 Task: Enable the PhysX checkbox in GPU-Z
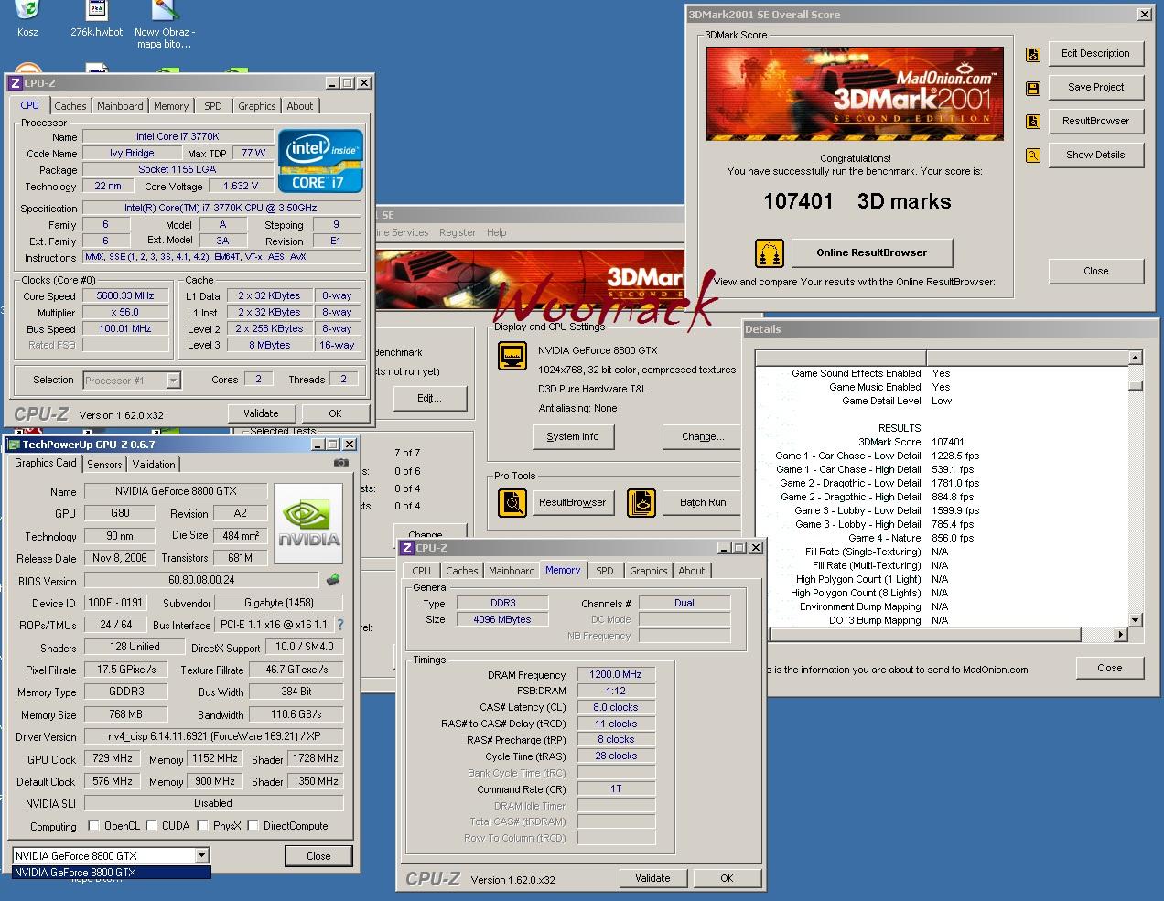[x=201, y=826]
